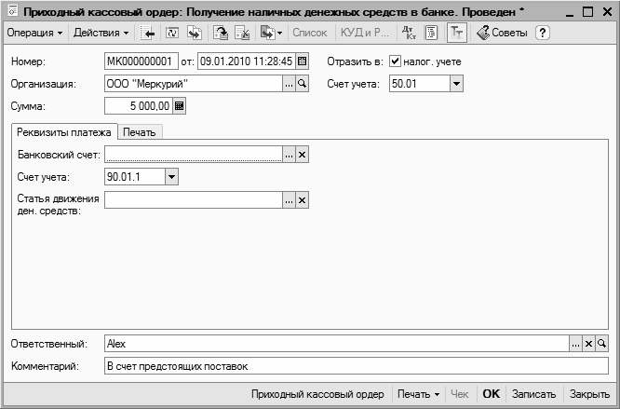Expand the top Счет учета 50.01 dropdown
Screen dimensions: 620x409
(x=456, y=84)
